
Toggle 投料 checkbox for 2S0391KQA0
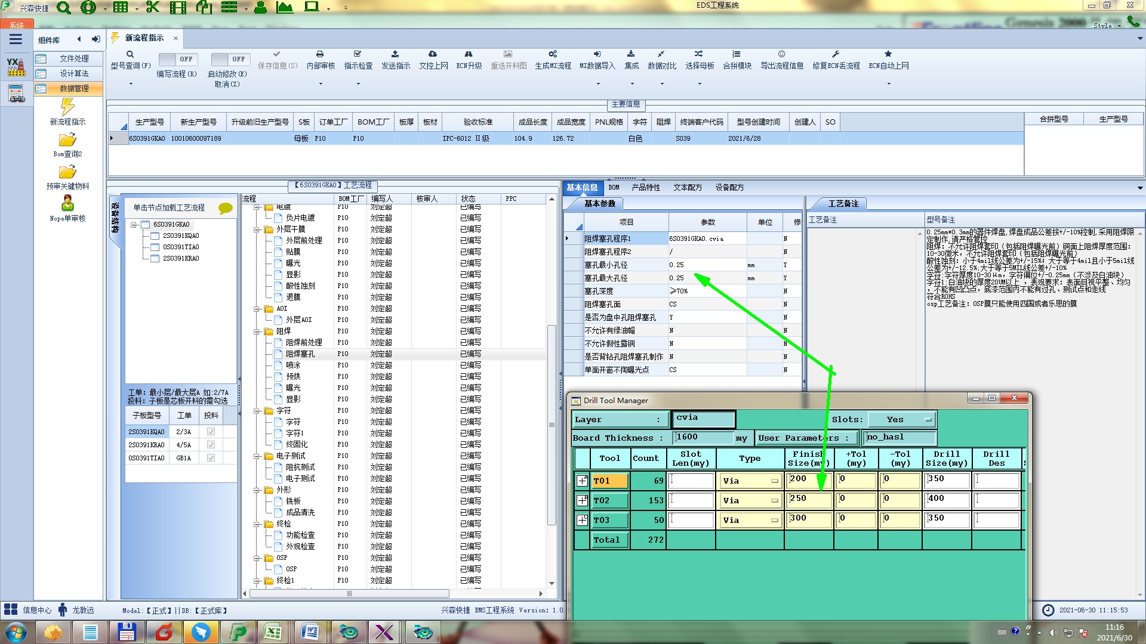[211, 432]
